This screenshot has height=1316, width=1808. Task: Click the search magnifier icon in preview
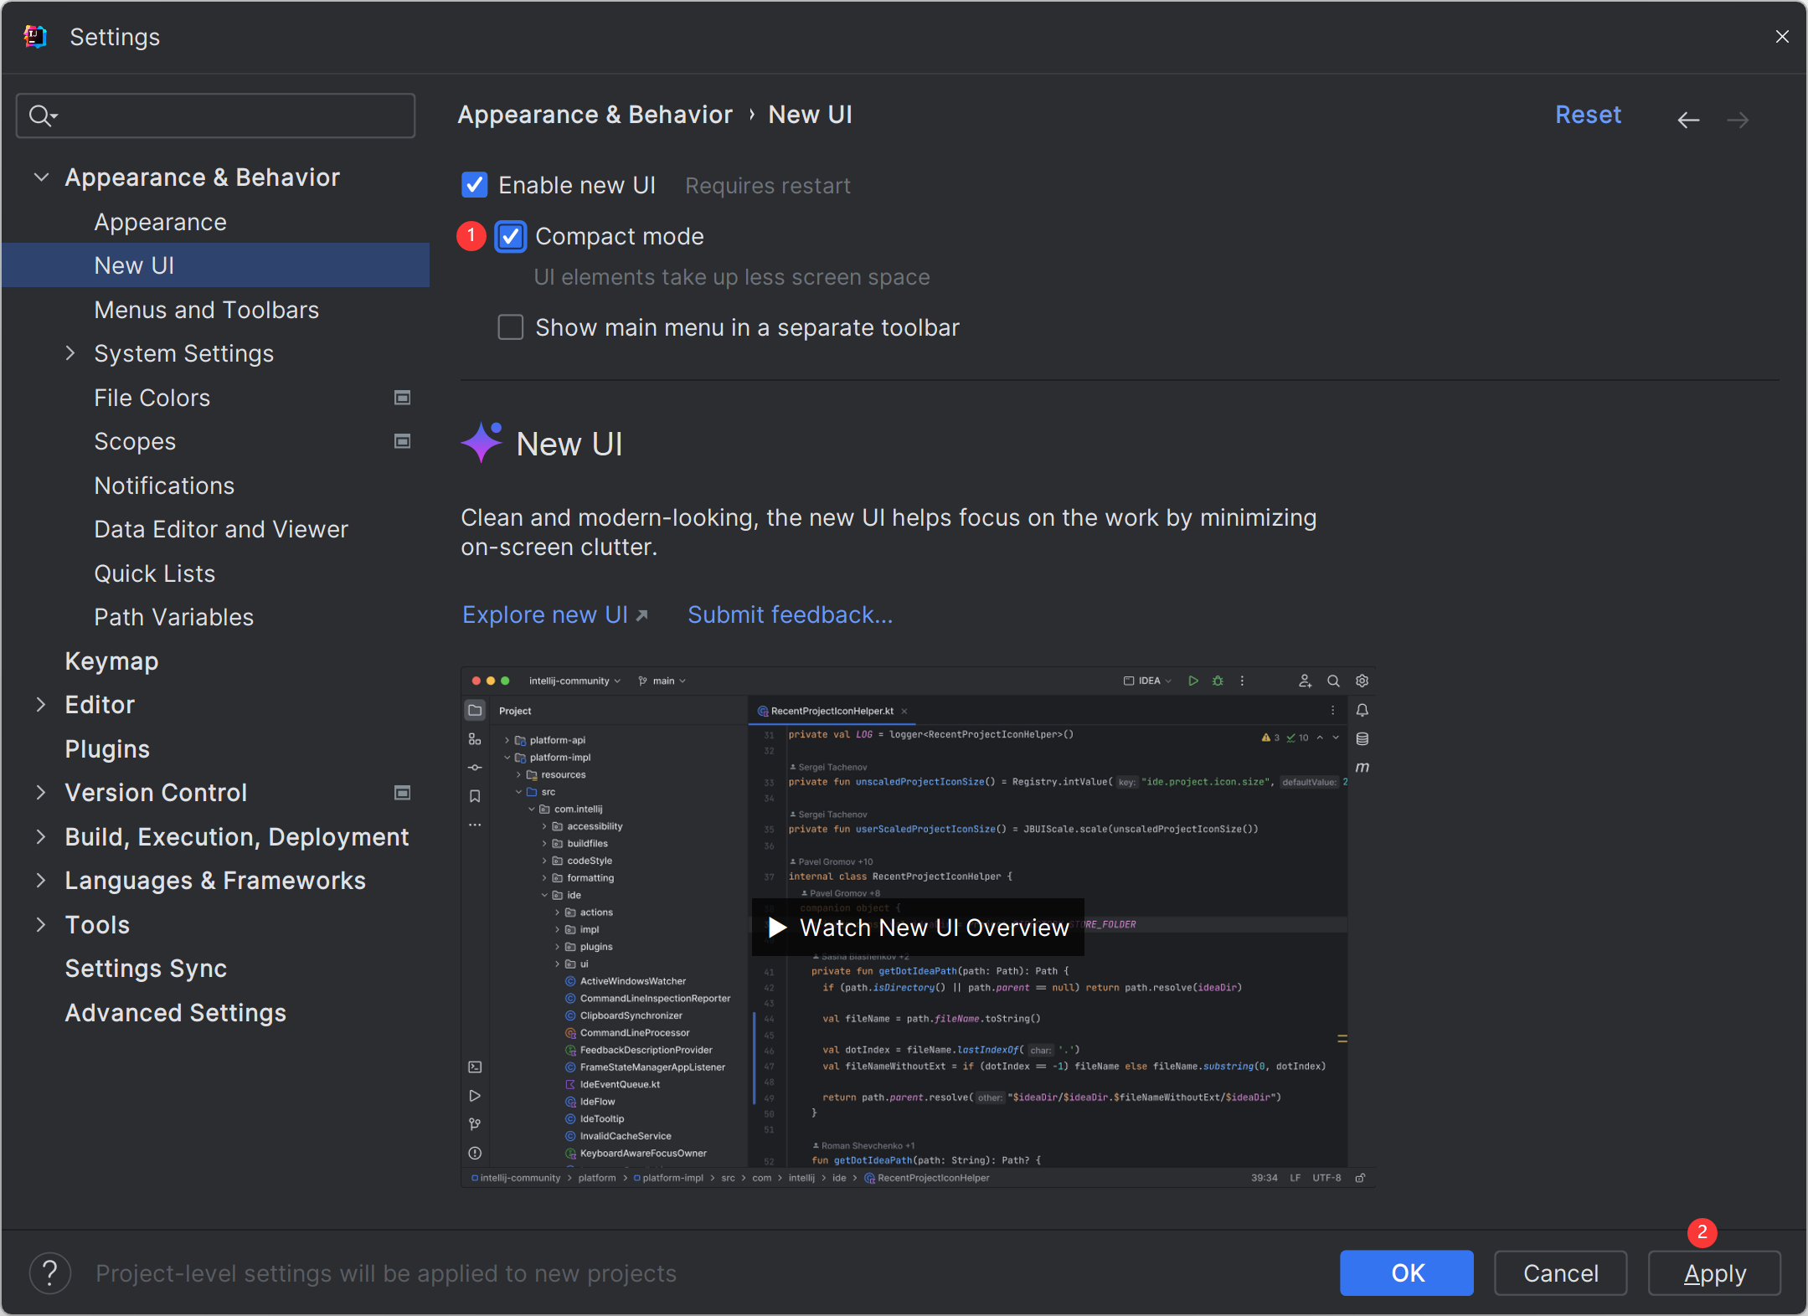(x=1333, y=681)
